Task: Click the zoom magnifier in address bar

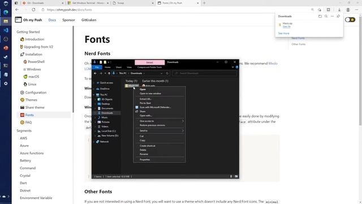Action: [312, 10]
